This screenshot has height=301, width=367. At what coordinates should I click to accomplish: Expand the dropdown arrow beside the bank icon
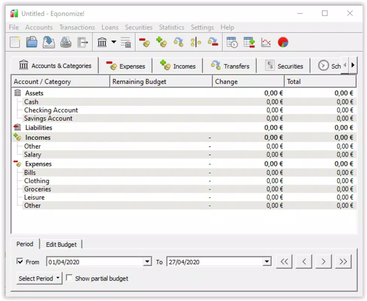pos(114,42)
